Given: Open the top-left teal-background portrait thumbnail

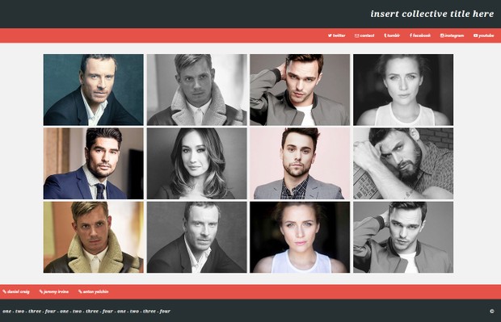Looking at the screenshot, I should coord(93,90).
